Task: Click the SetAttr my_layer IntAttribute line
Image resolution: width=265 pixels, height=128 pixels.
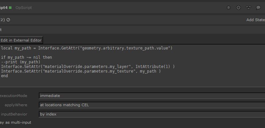Action: [x=88, y=67]
